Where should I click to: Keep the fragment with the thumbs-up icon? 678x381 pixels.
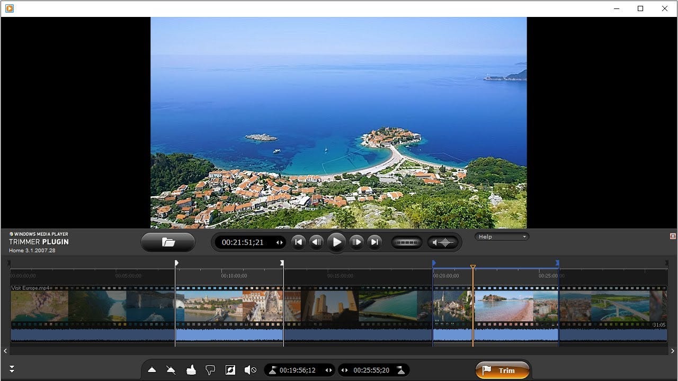click(x=191, y=370)
